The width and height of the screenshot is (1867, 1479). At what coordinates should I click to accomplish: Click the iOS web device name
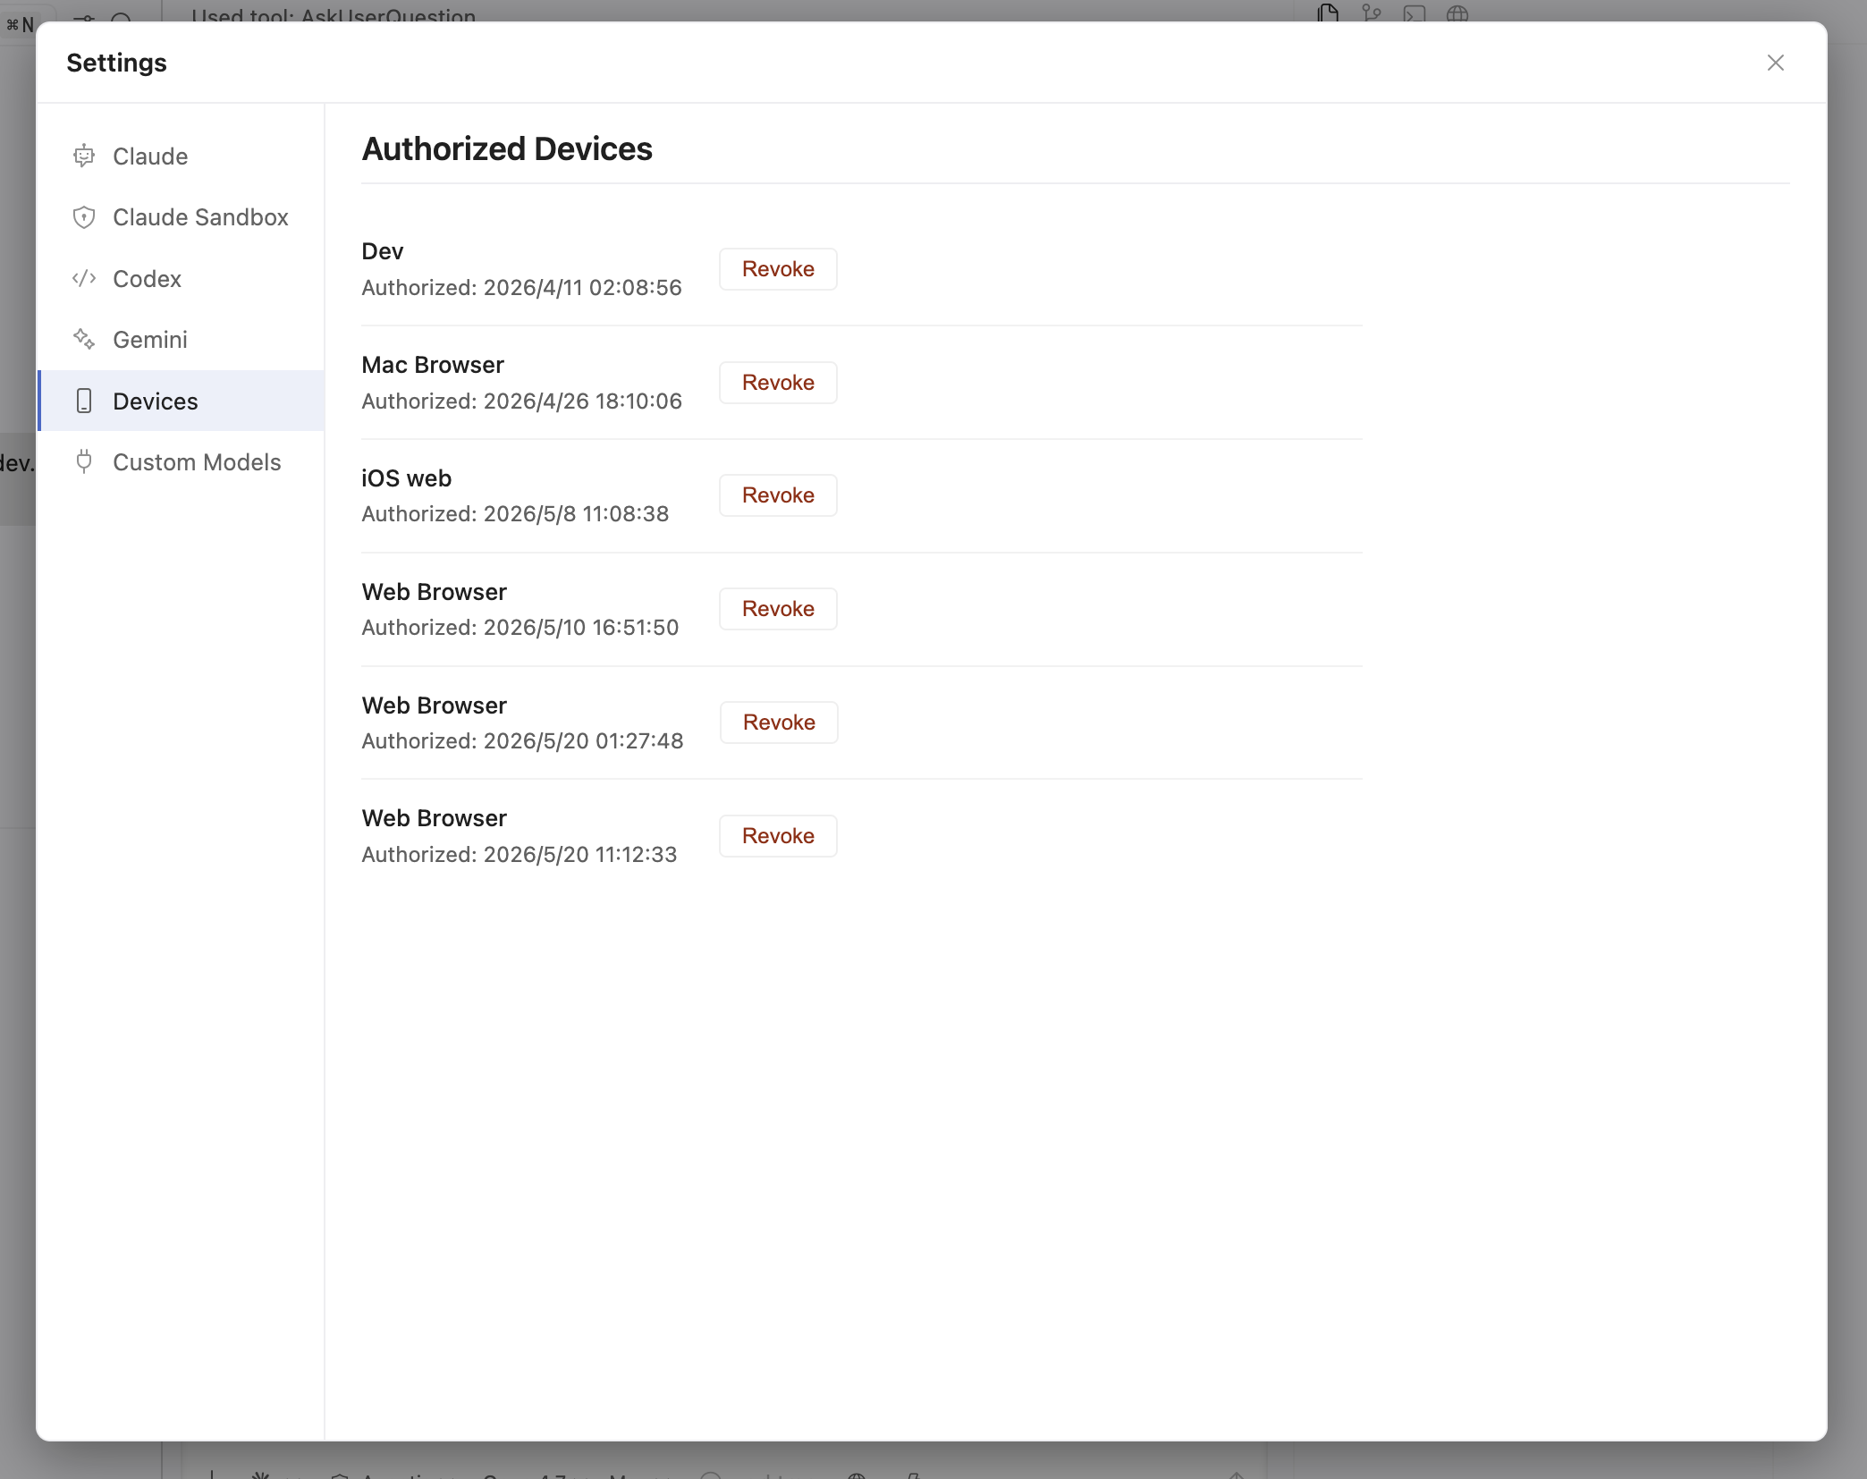(x=407, y=478)
